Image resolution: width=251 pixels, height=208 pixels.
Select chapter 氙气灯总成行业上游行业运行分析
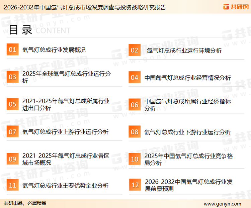(x=65, y=132)
